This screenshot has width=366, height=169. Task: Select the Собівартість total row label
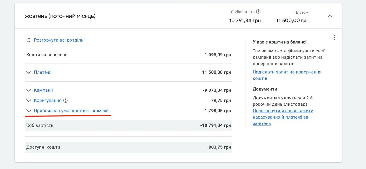point(40,125)
